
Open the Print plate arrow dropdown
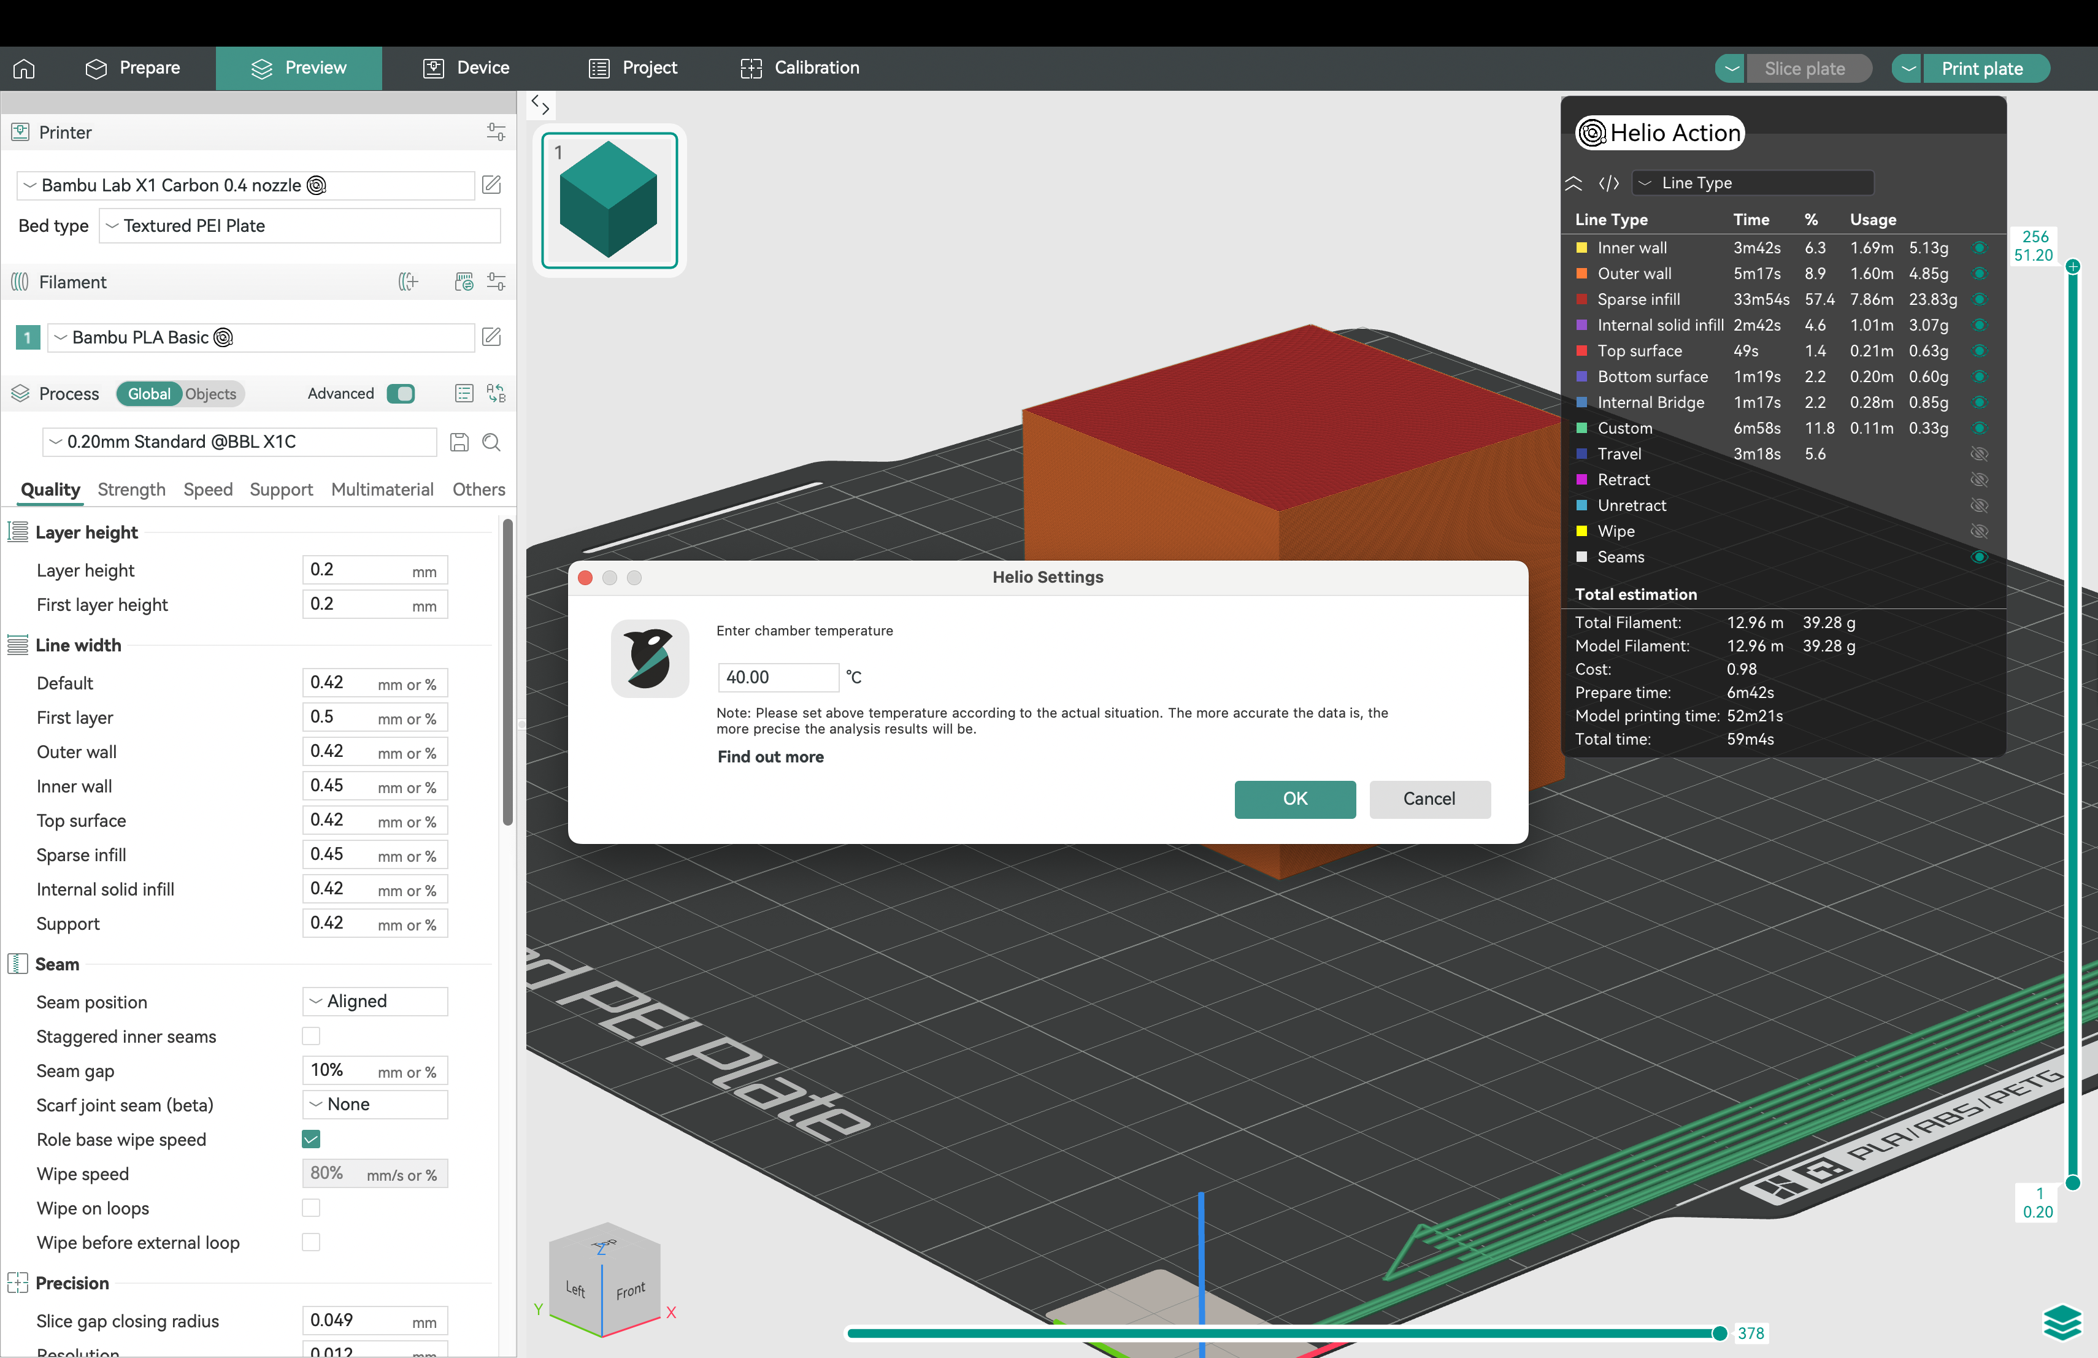(x=1908, y=69)
